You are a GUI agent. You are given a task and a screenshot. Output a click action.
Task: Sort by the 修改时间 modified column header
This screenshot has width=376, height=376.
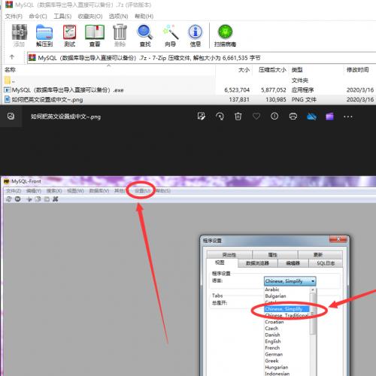pyautogui.click(x=358, y=70)
